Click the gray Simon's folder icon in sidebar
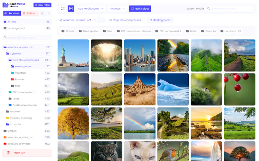 5,131
